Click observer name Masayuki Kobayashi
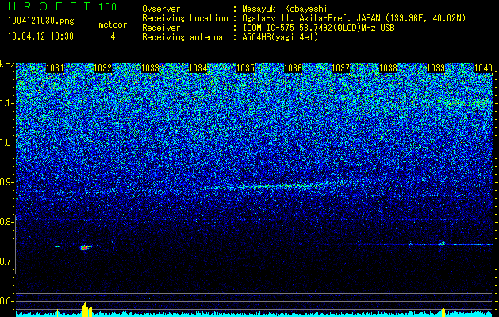 [x=284, y=9]
